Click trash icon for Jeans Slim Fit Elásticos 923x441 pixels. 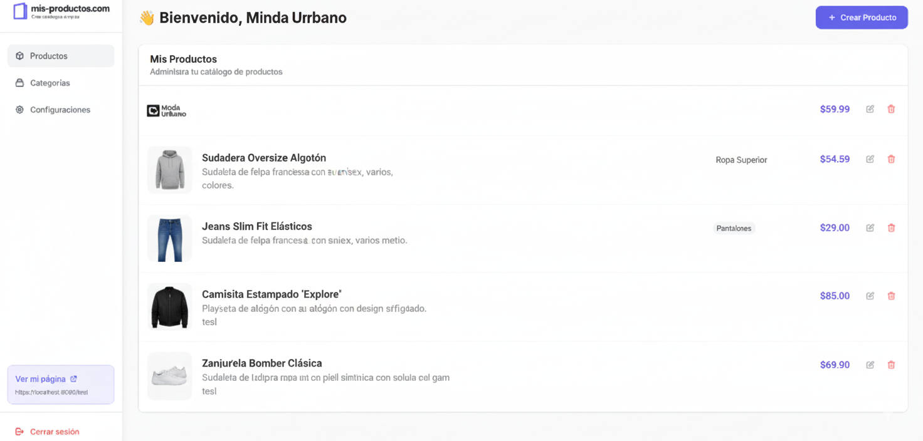point(891,228)
